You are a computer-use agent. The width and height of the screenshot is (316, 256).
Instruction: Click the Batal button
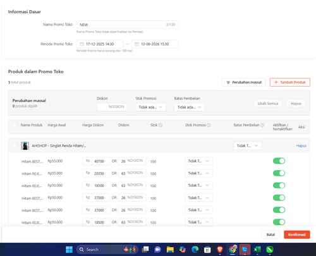point(270,235)
